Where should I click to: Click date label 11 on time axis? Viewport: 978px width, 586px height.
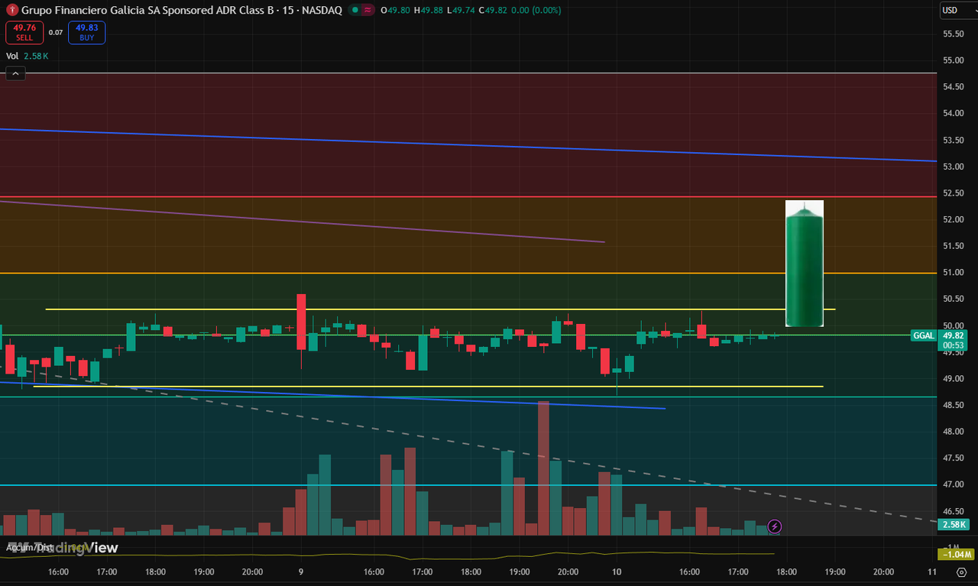(931, 571)
